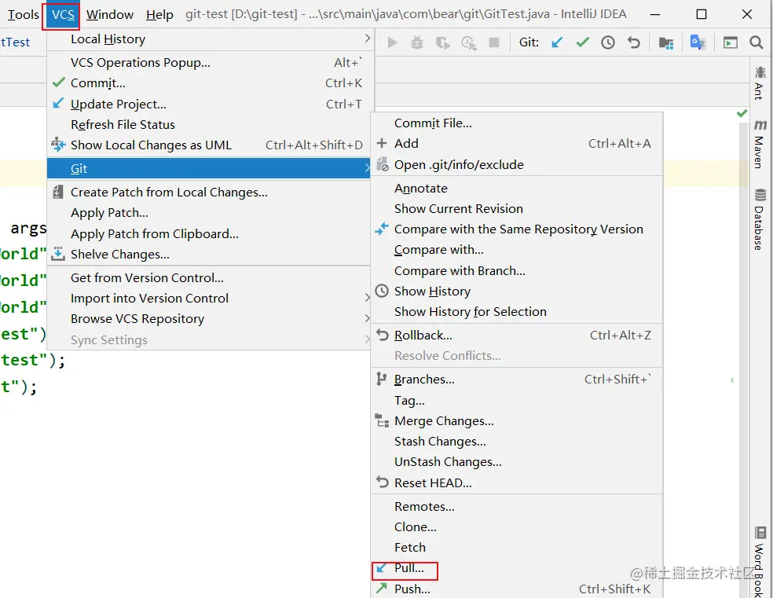Image resolution: width=773 pixels, height=598 pixels.
Task: Click the run play toolbar icon
Action: 393,43
